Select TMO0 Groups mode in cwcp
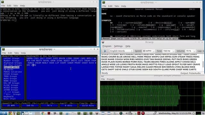The image size is (205, 115). pyautogui.click(x=10, y=76)
